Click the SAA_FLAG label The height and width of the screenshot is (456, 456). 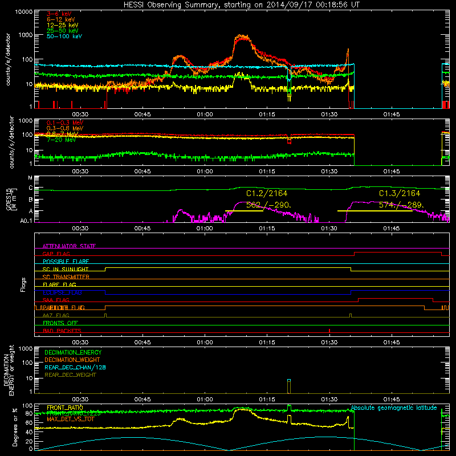(56, 300)
